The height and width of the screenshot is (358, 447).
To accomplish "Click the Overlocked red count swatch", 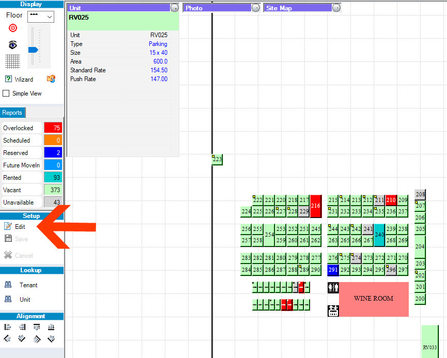I will click(x=53, y=128).
